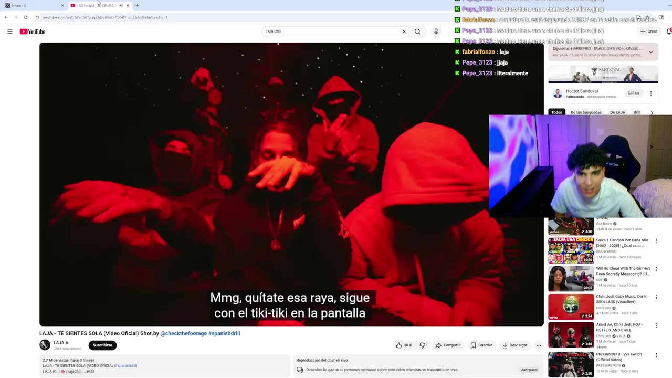Open more actions ellipsis under the video
Image resolution: width=672 pixels, height=378 pixels.
(x=539, y=345)
